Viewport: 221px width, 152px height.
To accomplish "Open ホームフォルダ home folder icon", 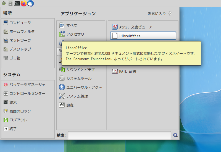I will (x=6, y=32).
